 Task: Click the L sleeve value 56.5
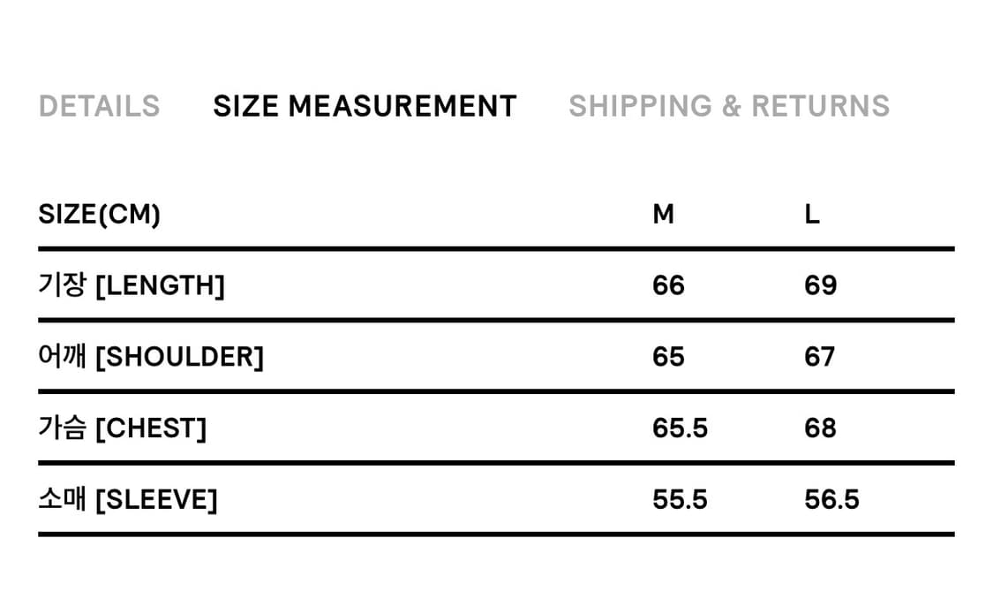pyautogui.click(x=831, y=500)
